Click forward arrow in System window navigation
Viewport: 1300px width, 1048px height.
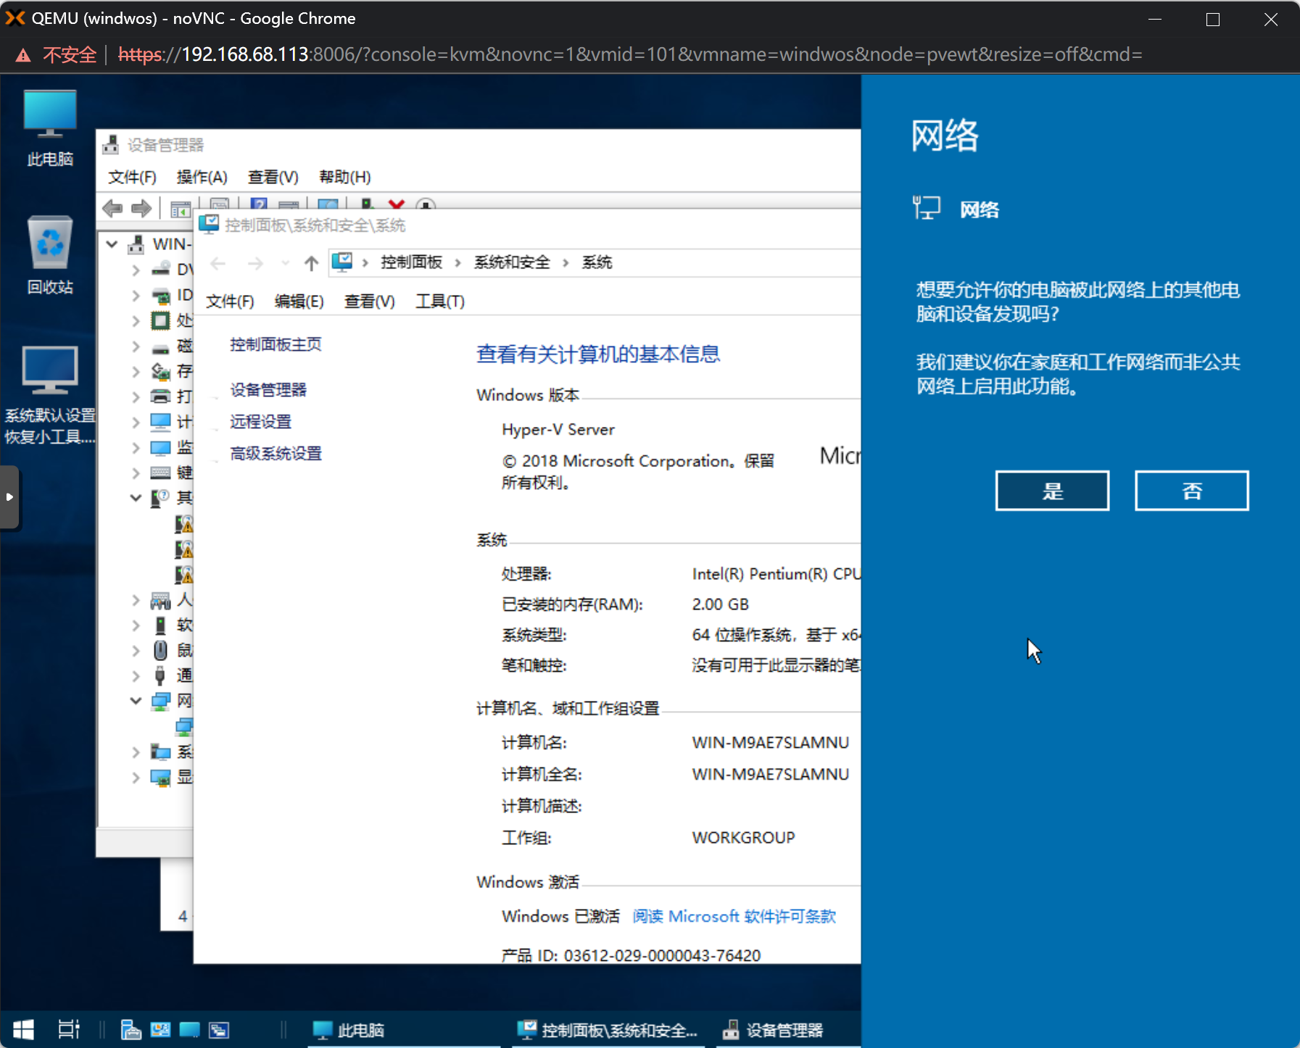pos(255,263)
